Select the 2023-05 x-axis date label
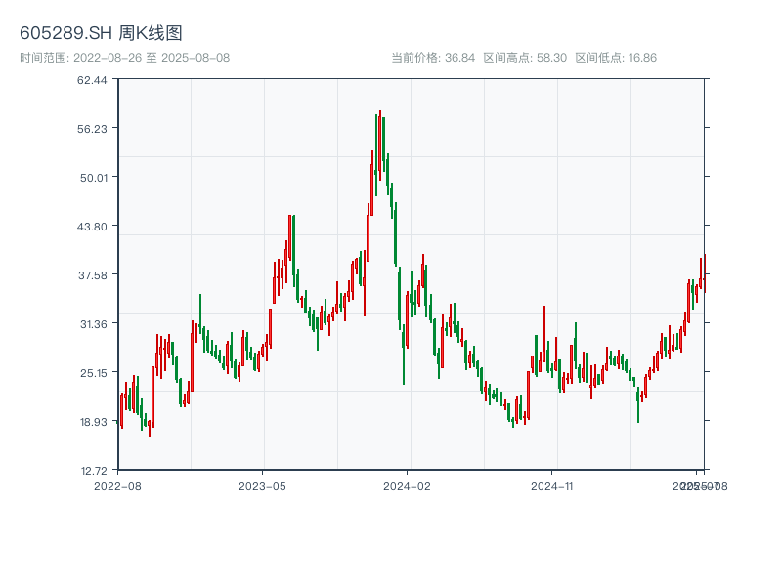Image resolution: width=782 pixels, height=586 pixels. [x=262, y=485]
